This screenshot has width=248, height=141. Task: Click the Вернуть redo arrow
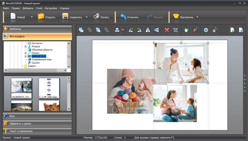point(150,17)
